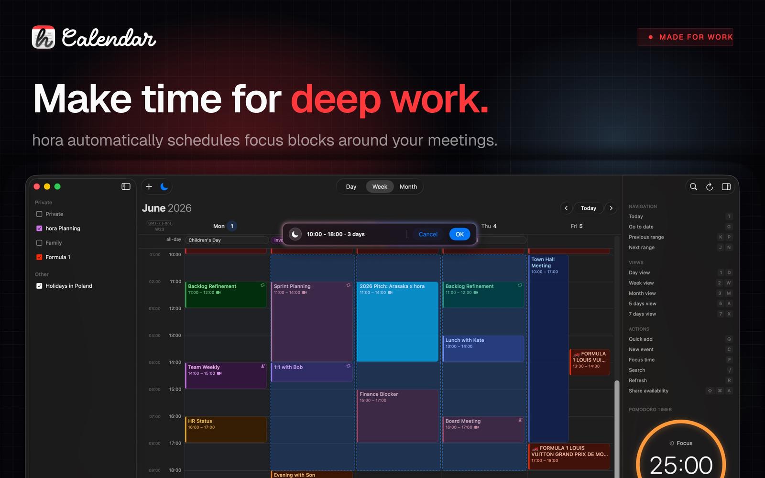765x478 pixels.
Task: Switch to the Day tab
Action: click(x=351, y=186)
